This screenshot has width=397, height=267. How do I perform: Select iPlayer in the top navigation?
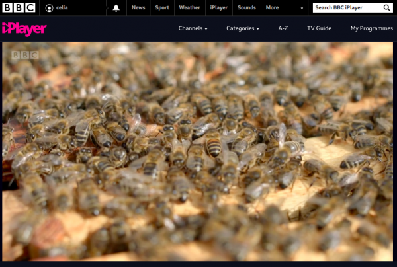(x=219, y=7)
